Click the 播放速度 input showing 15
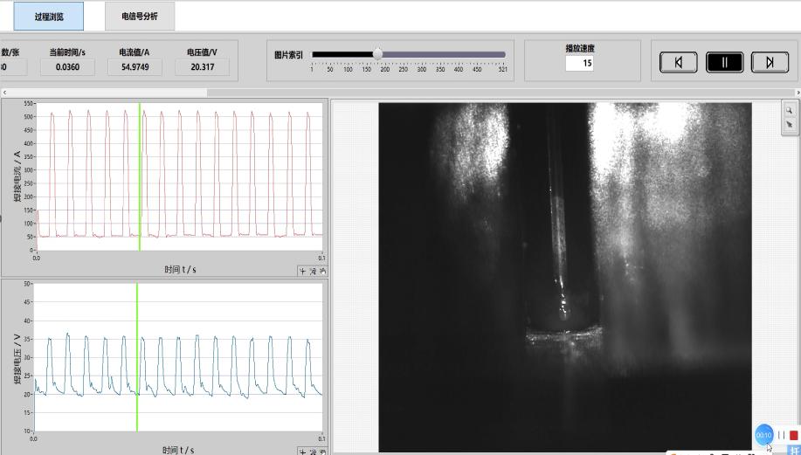Viewport: 801px width, 455px height. [579, 64]
